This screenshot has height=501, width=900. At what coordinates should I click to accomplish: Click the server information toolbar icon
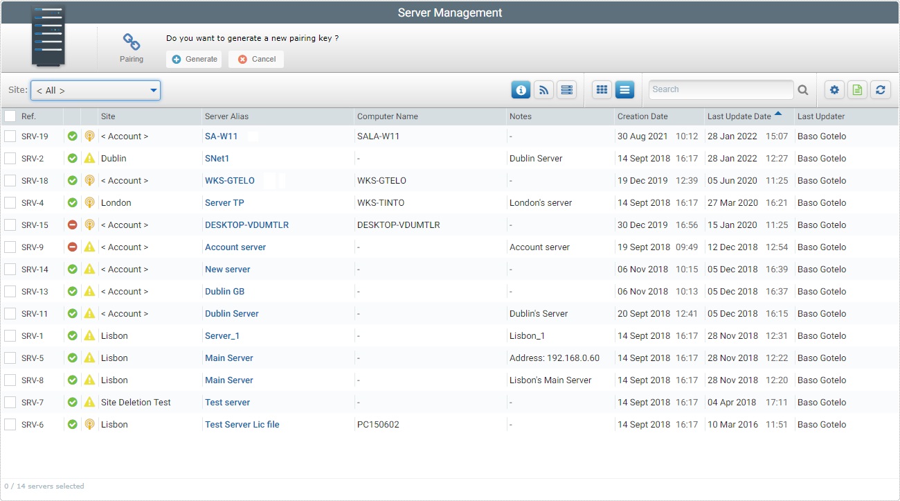point(520,89)
